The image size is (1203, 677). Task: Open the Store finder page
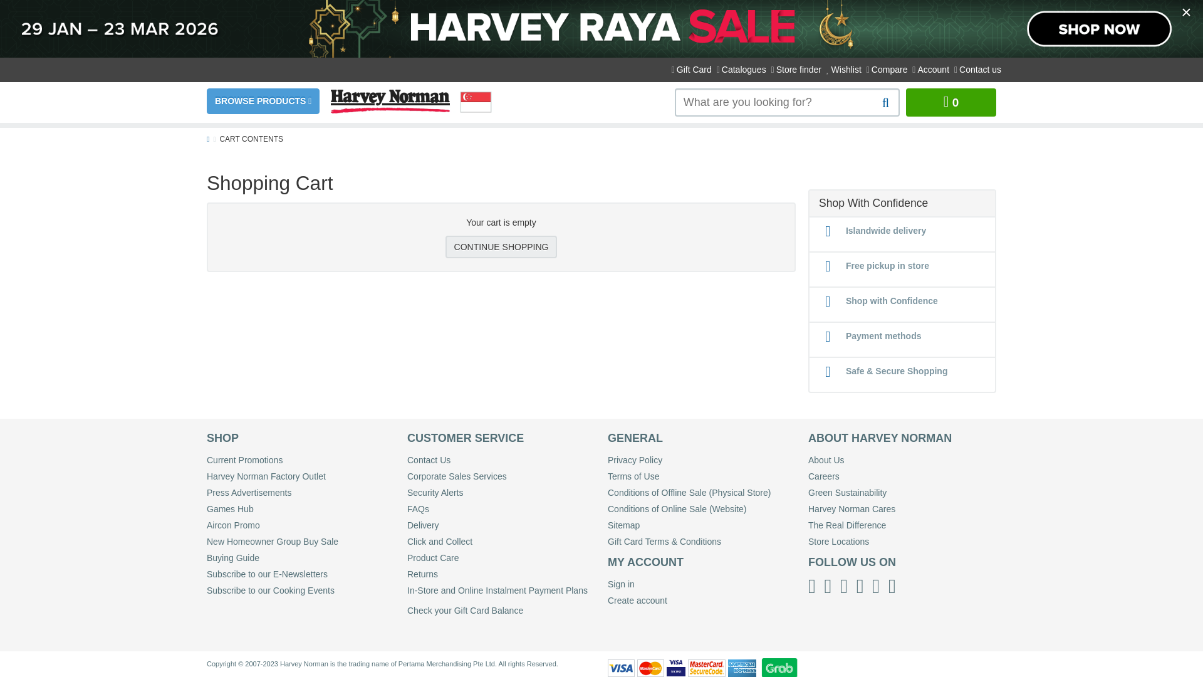(796, 70)
